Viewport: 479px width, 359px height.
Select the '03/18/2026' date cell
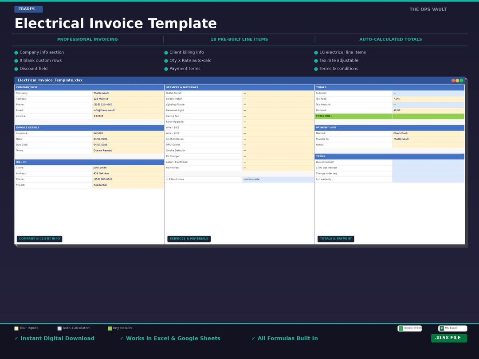[128, 139]
